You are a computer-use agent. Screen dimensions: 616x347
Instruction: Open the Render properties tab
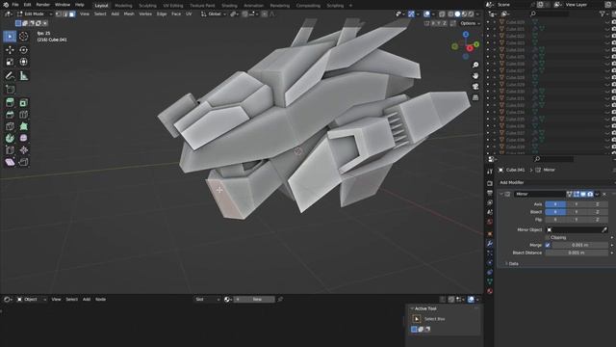(490, 183)
